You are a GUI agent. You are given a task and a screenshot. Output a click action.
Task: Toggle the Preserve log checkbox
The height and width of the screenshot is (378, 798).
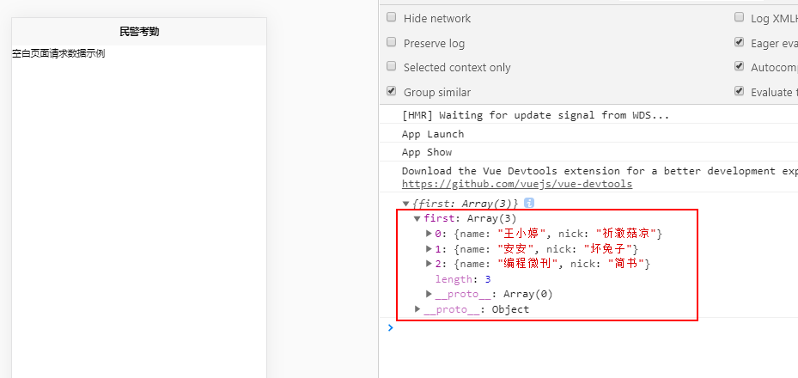click(391, 42)
